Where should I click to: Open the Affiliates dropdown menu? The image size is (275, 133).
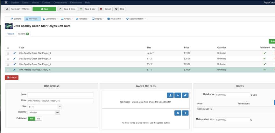click(x=82, y=19)
